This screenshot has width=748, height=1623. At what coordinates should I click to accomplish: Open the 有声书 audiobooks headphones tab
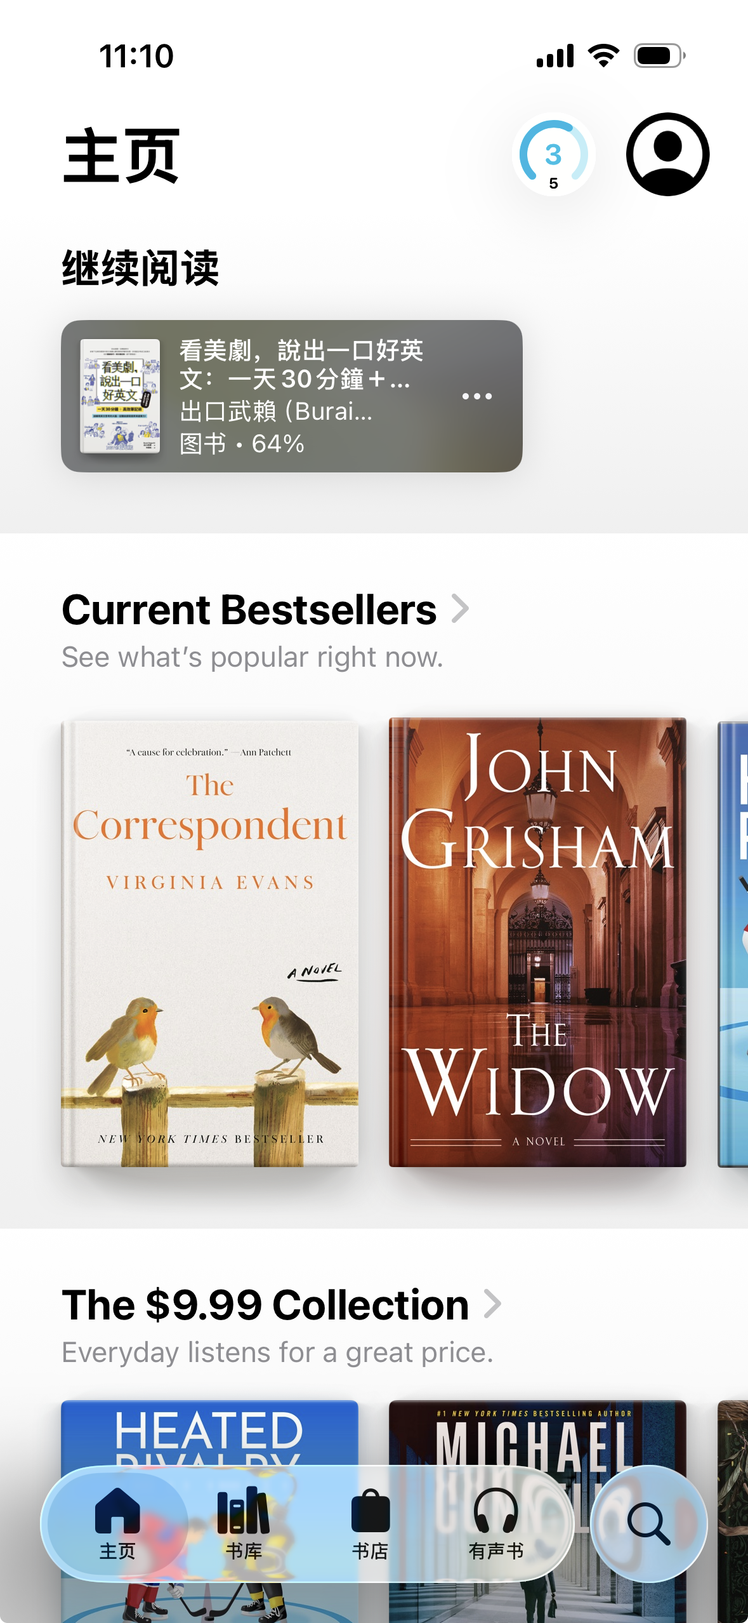click(x=496, y=1523)
